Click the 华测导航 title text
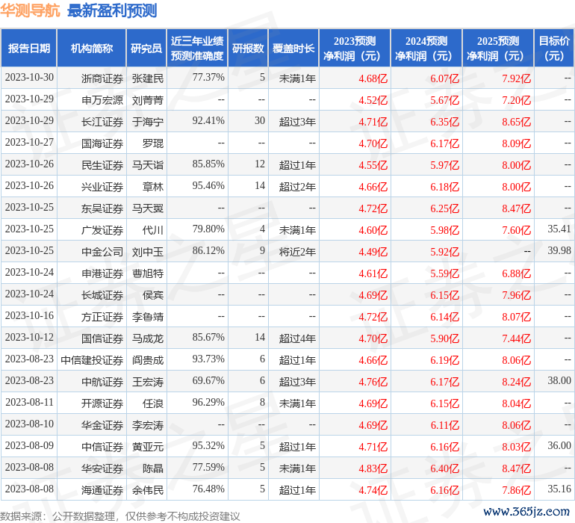The height and width of the screenshot is (523, 575). point(30,10)
